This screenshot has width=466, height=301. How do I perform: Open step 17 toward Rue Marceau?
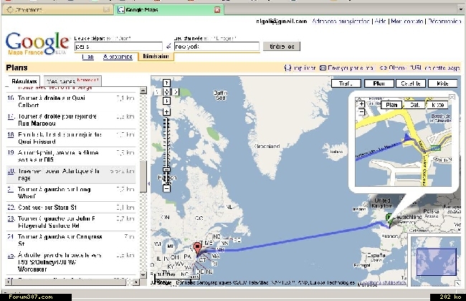(71, 120)
